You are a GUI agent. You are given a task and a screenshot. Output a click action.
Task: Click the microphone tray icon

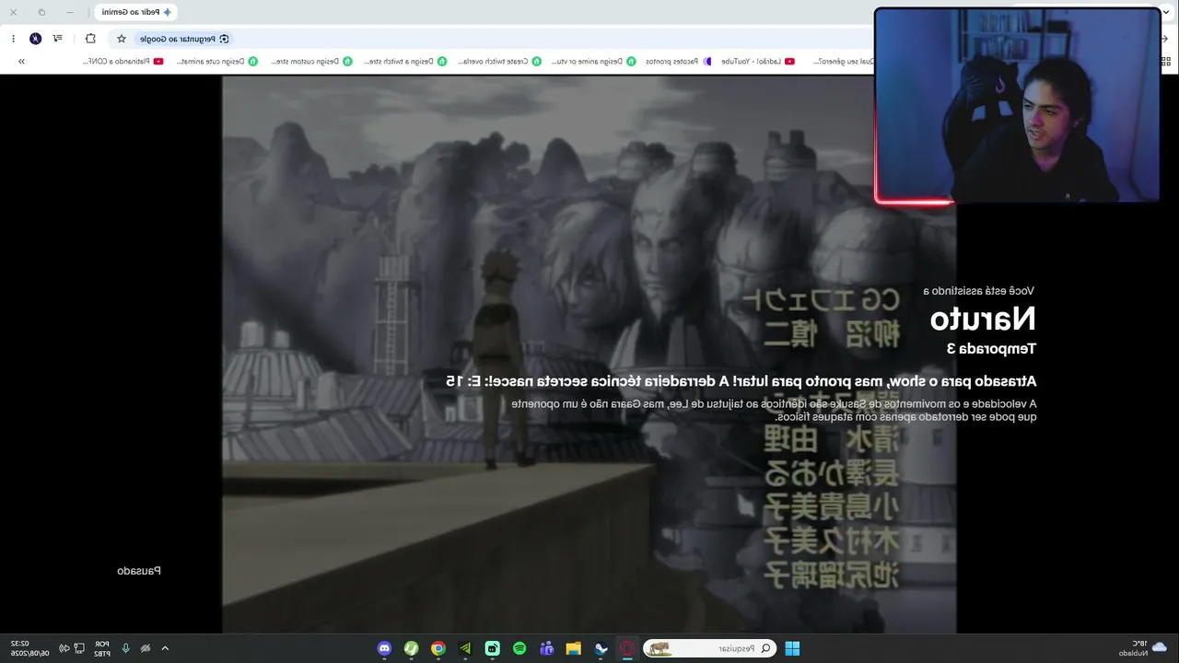(x=125, y=648)
